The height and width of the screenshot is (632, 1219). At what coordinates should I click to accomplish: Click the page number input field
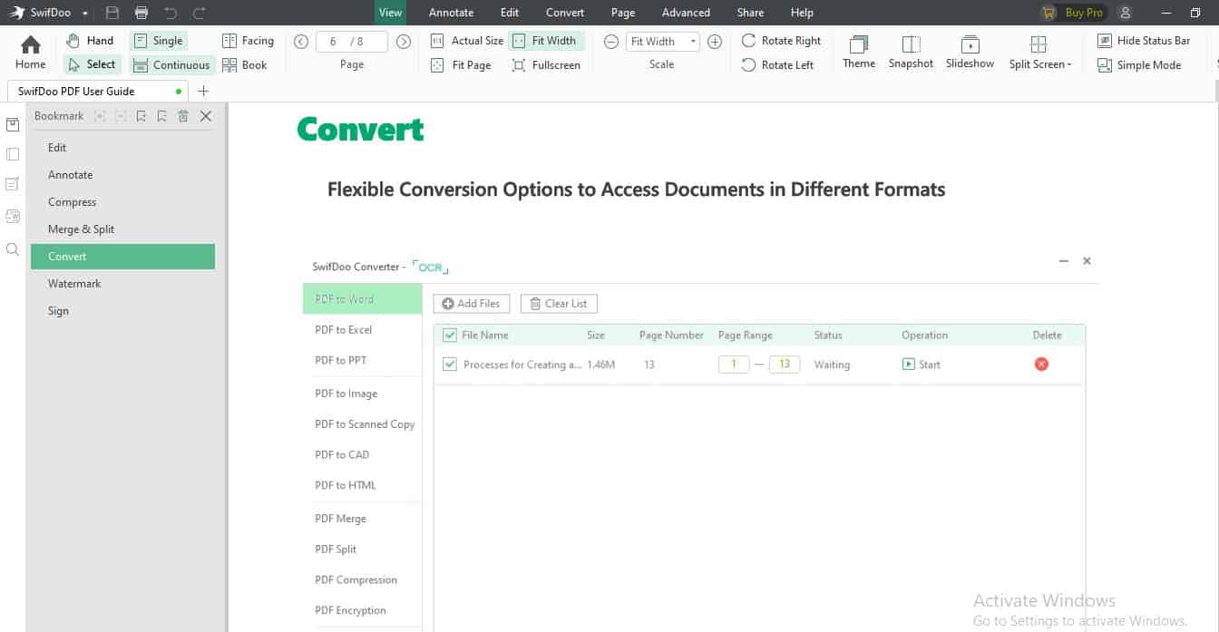pos(352,42)
